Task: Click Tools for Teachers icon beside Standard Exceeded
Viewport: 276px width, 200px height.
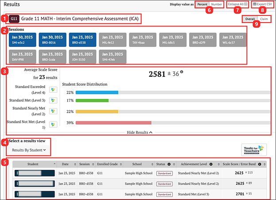Action: coord(53,90)
